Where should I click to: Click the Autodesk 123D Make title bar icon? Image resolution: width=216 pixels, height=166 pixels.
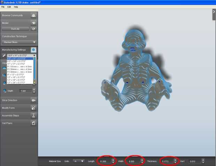pos(2,2)
